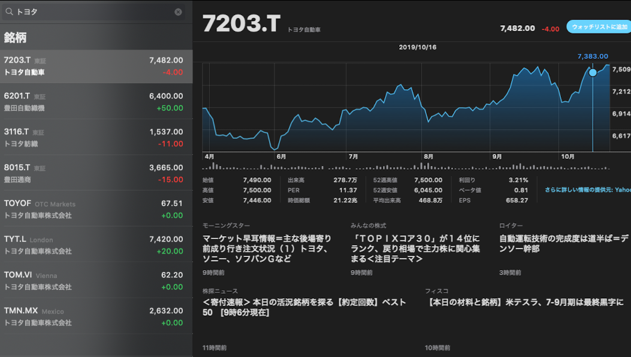The image size is (631, 357).
Task: Click the 6月 label on chart axis
Action: pyautogui.click(x=281, y=156)
